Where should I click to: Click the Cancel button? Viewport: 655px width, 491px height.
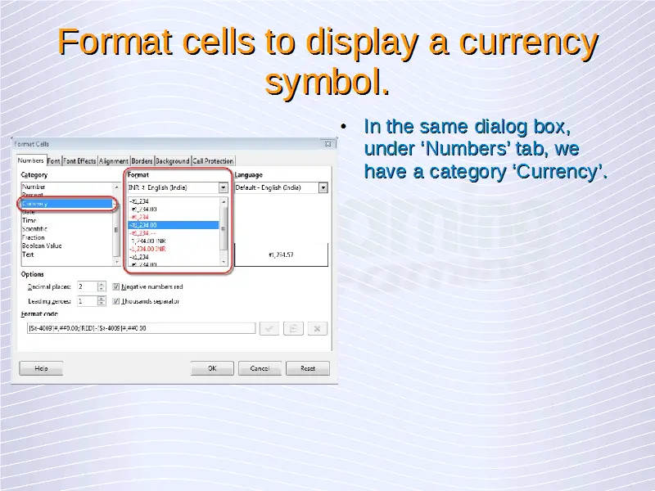(x=260, y=368)
